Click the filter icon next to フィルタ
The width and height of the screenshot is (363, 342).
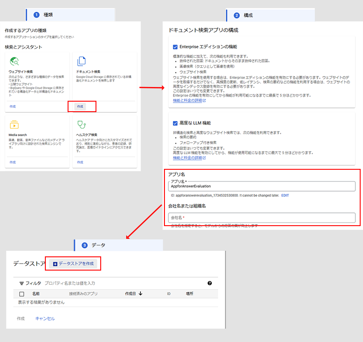click(22, 283)
